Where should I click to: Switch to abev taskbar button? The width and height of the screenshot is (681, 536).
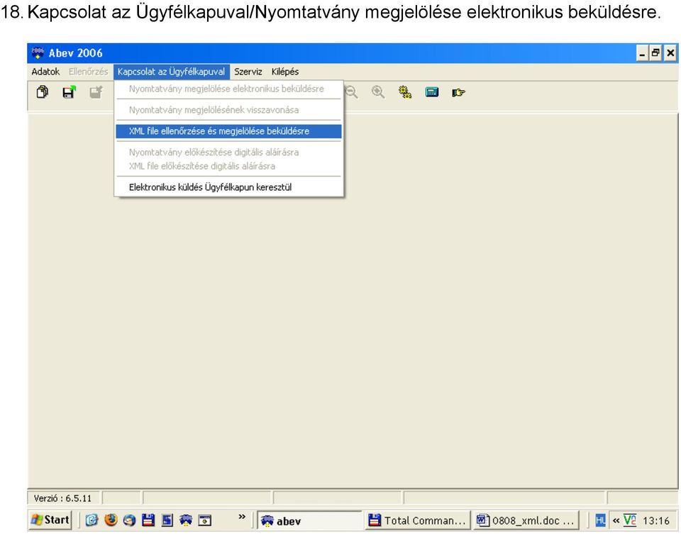(x=309, y=520)
